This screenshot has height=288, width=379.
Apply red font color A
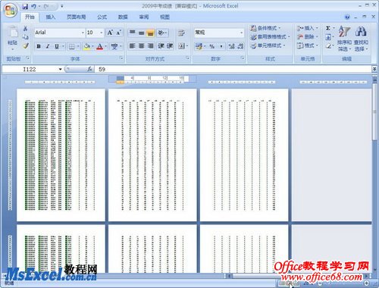click(x=100, y=46)
